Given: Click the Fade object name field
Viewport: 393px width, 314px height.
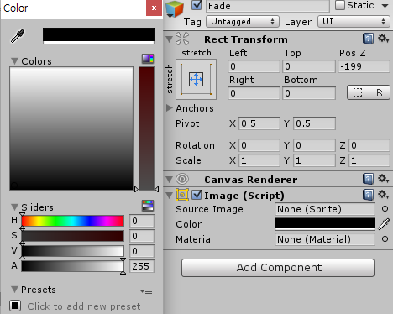Looking at the screenshot, I should pyautogui.click(x=268, y=6).
